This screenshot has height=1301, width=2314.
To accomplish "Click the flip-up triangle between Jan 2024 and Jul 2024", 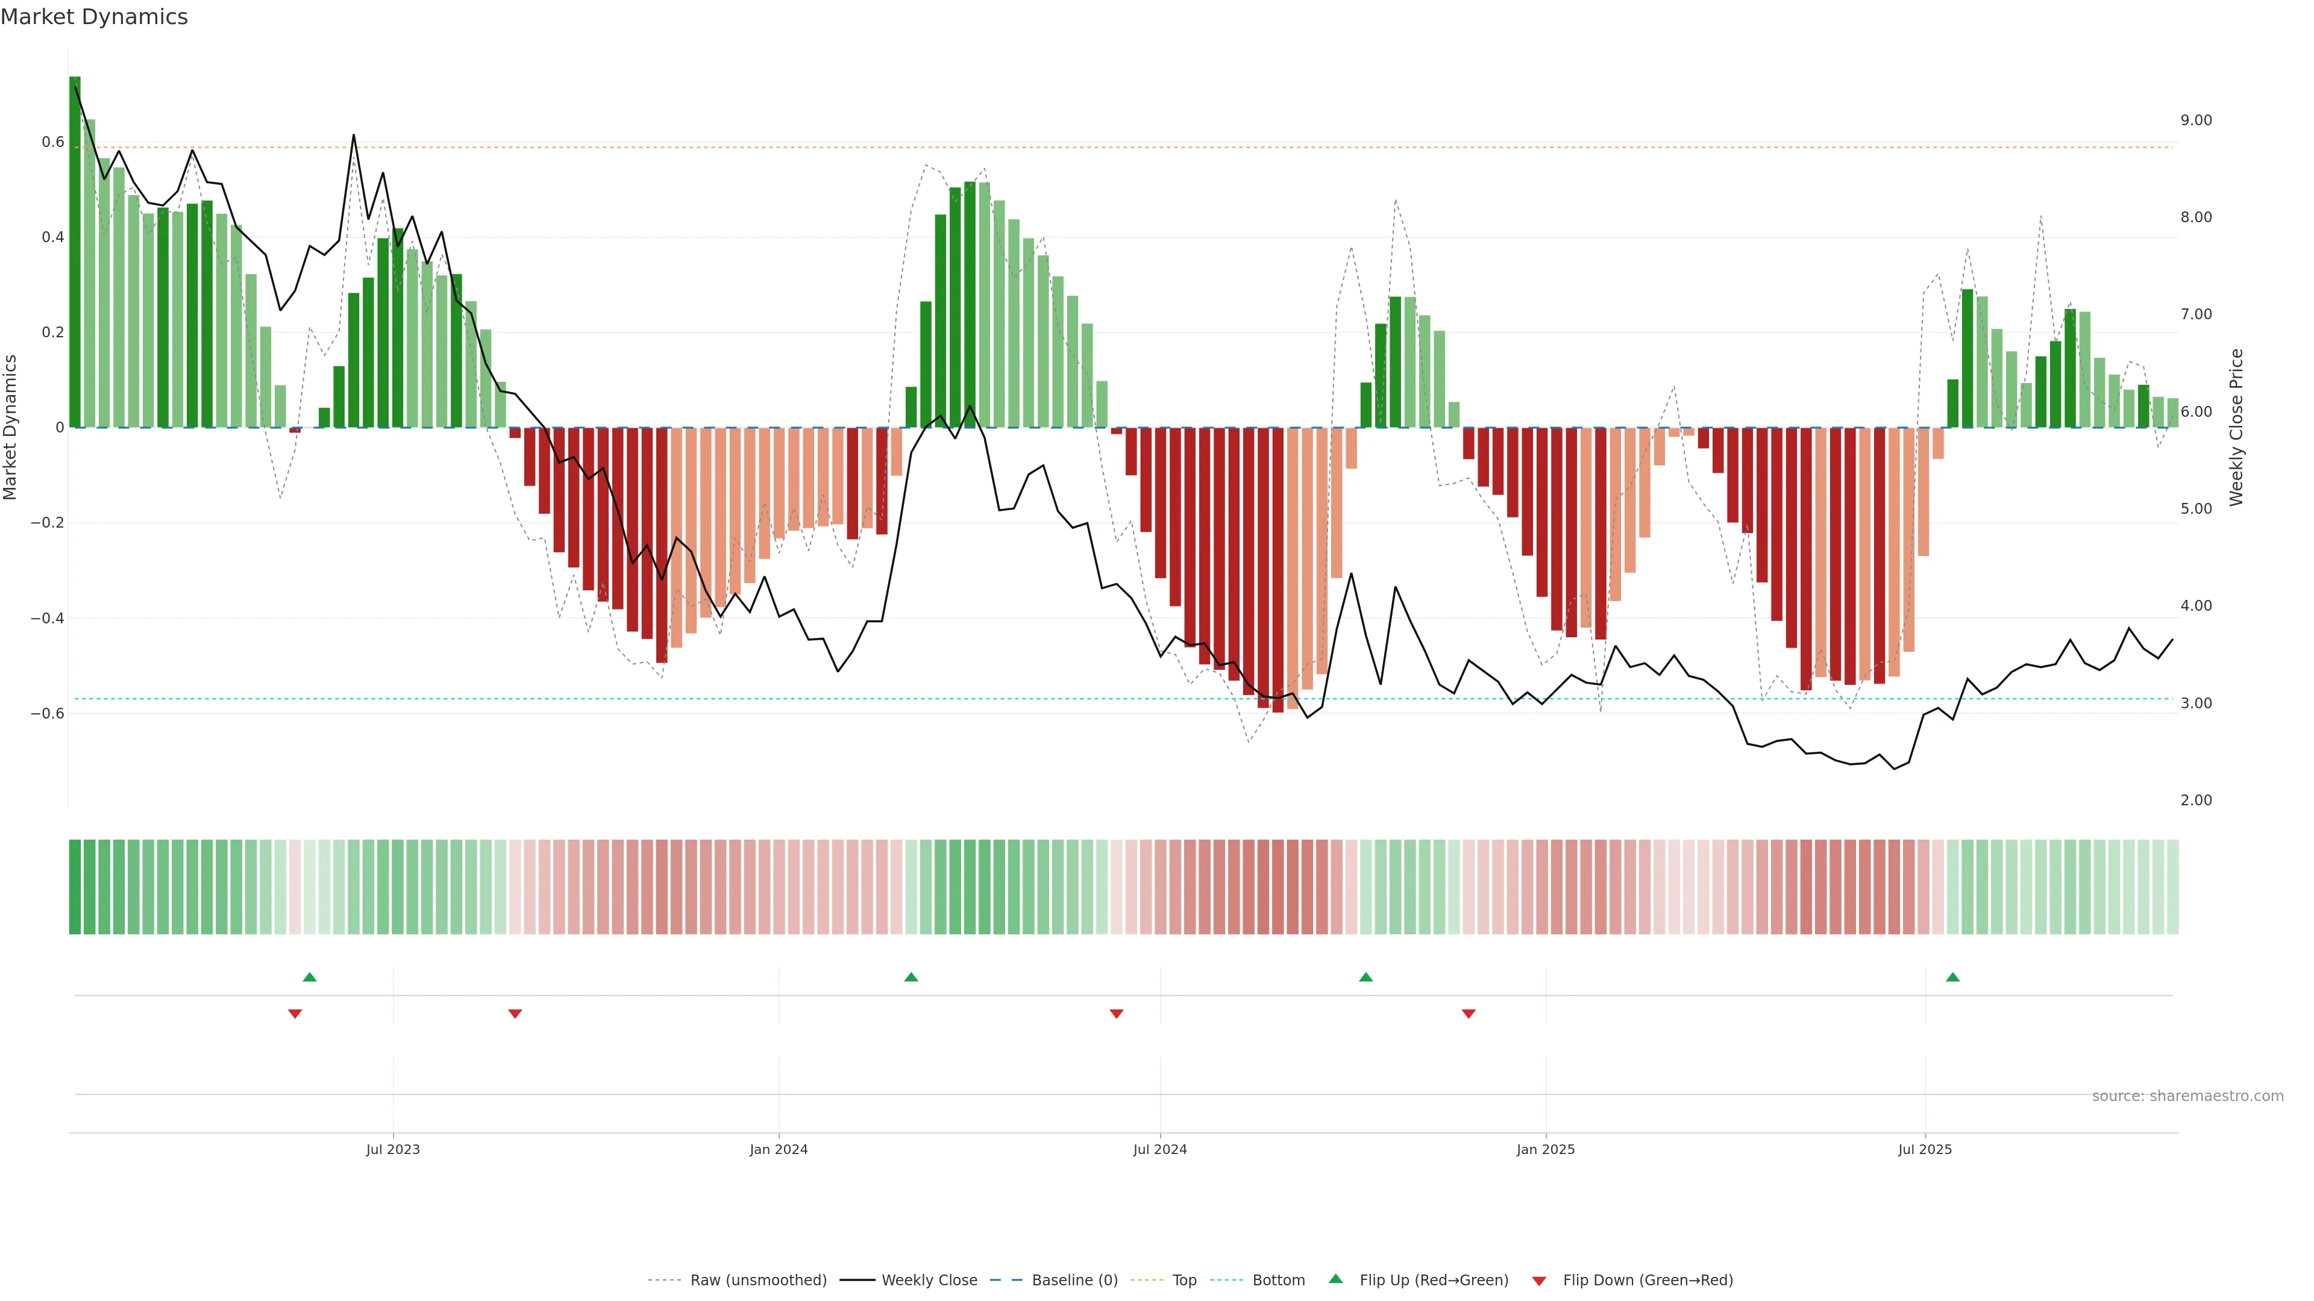I will pyautogui.click(x=911, y=977).
